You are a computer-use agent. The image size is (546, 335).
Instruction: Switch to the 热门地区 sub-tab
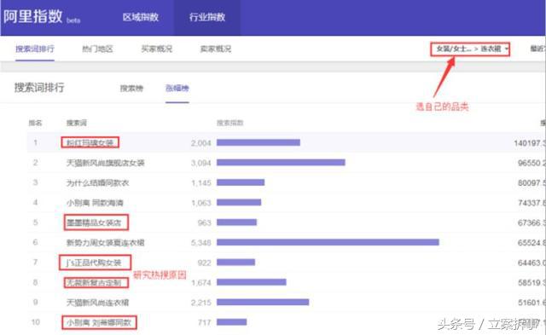tap(97, 49)
